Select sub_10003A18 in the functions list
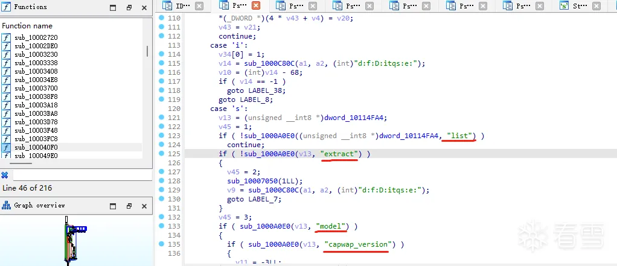The height and width of the screenshot is (266, 617). [x=36, y=106]
